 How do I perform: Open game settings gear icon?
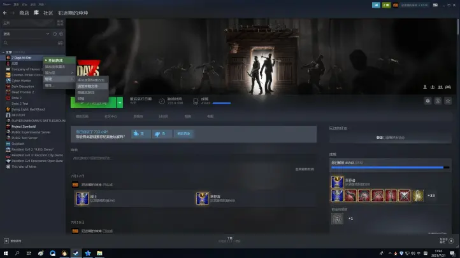[428, 101]
